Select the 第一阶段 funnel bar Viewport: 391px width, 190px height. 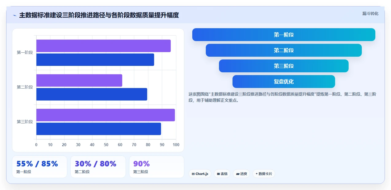[x=284, y=35]
